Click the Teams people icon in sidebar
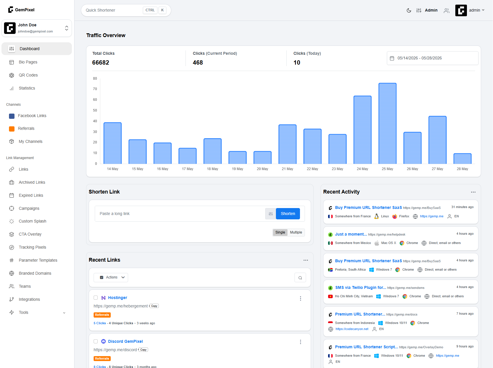The image size is (493, 368). click(x=12, y=286)
